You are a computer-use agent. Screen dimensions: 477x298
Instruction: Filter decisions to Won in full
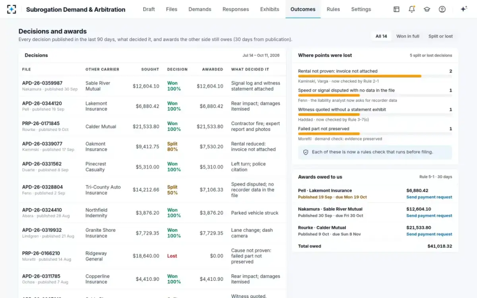[x=408, y=36]
